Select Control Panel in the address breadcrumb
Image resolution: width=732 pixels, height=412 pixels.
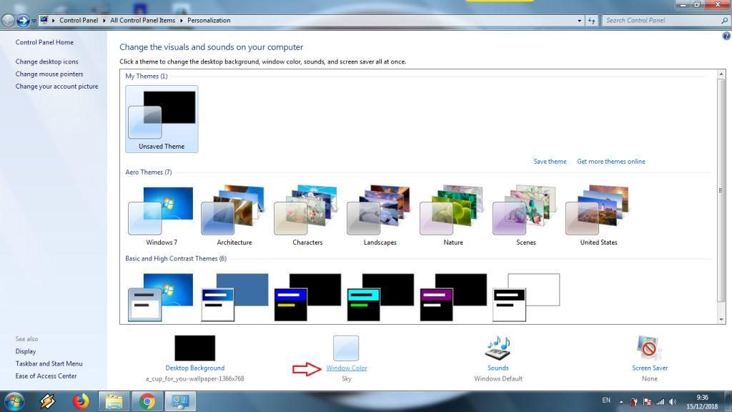(79, 21)
